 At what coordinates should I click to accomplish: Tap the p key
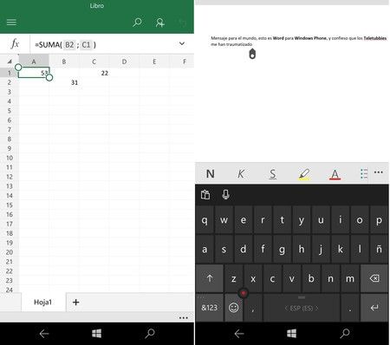point(379,220)
